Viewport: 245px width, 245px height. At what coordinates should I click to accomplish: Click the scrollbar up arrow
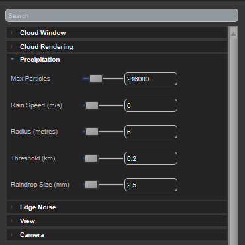pyautogui.click(x=233, y=34)
